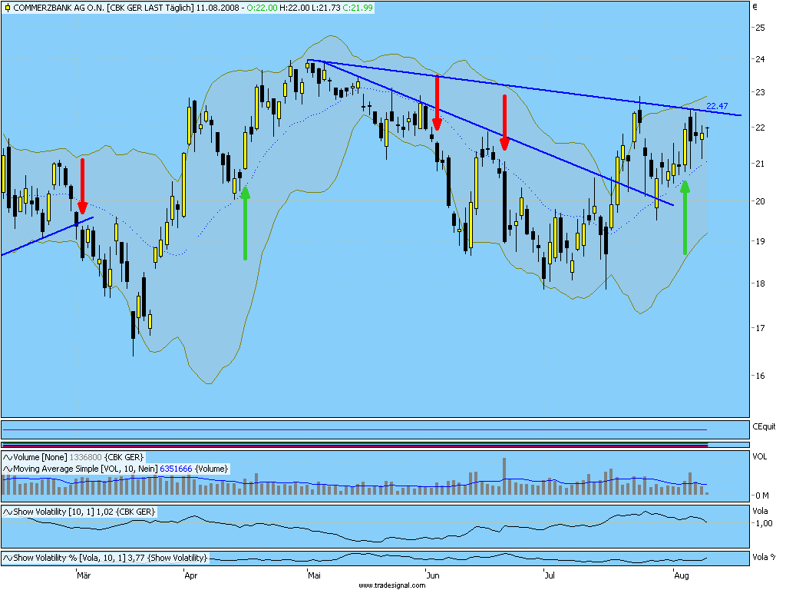This screenshot has height=590, width=786.
Task: Select the COMMERZBANK AG O.N. chart title
Action: tap(59, 8)
